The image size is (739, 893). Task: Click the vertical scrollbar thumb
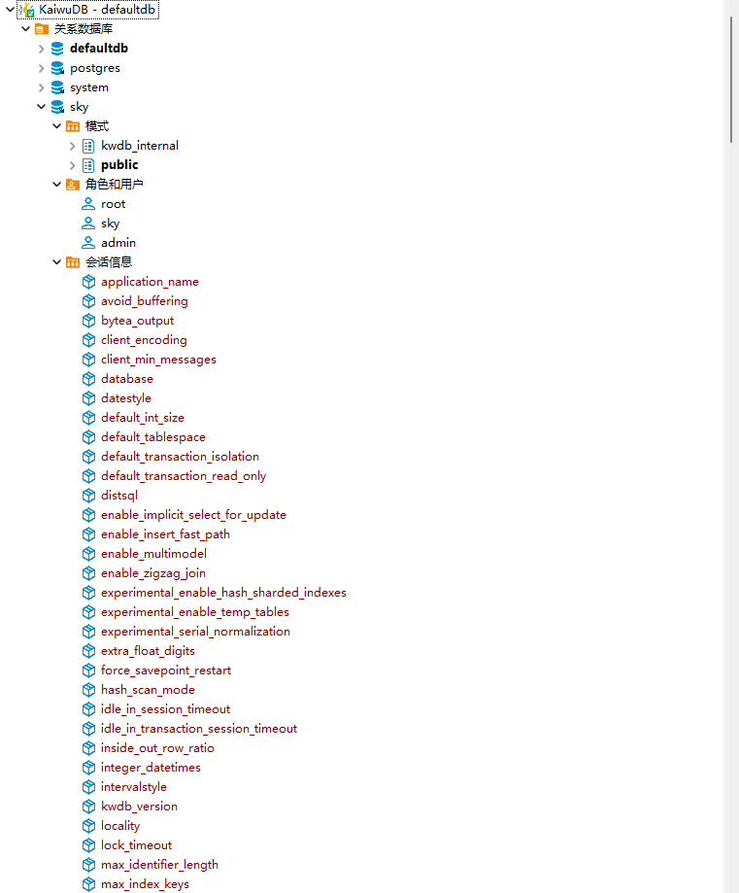click(731, 80)
